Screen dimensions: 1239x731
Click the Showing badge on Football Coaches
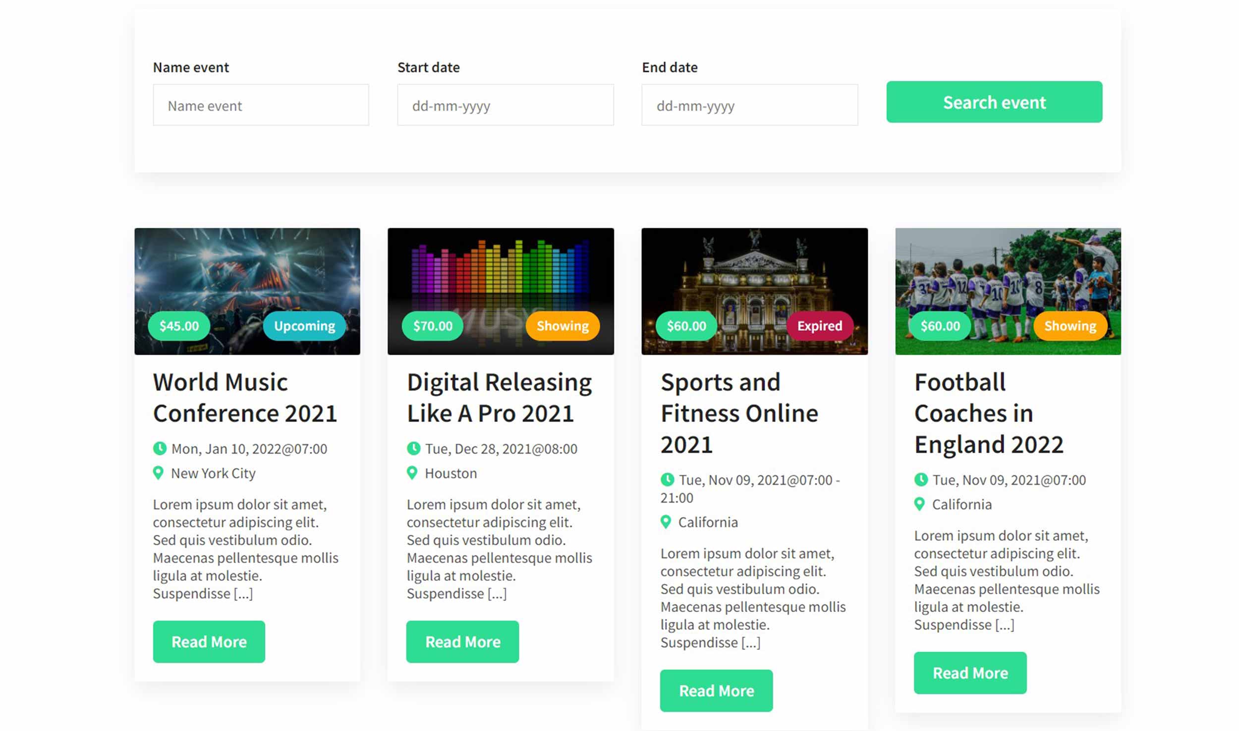1070,326
